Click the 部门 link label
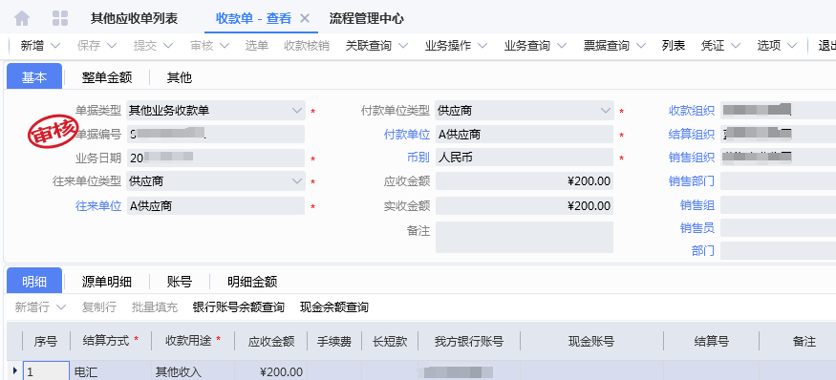Screen dimensions: 836x380 point(703,250)
